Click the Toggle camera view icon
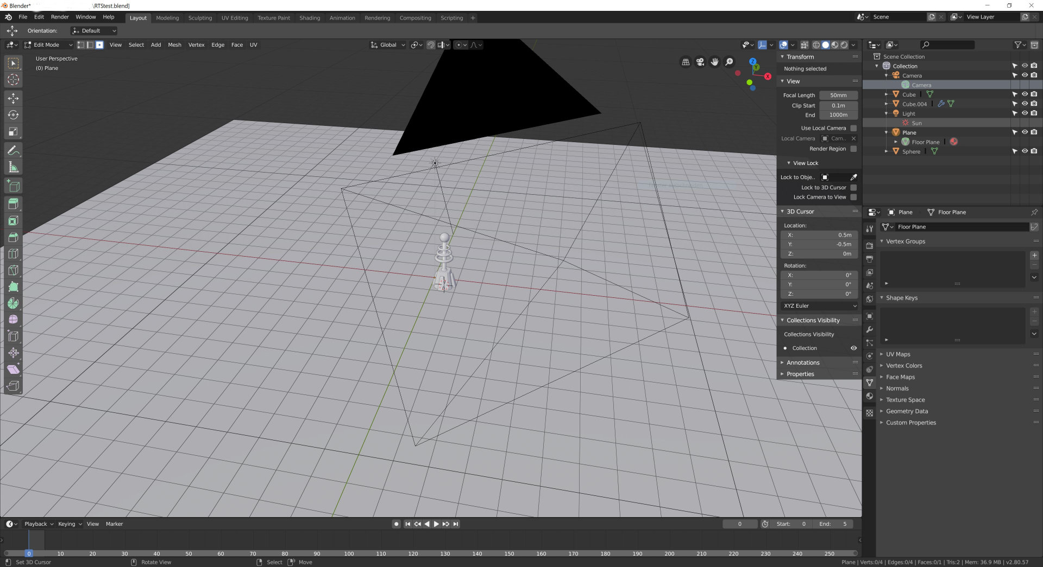The image size is (1043, 567). pos(700,62)
